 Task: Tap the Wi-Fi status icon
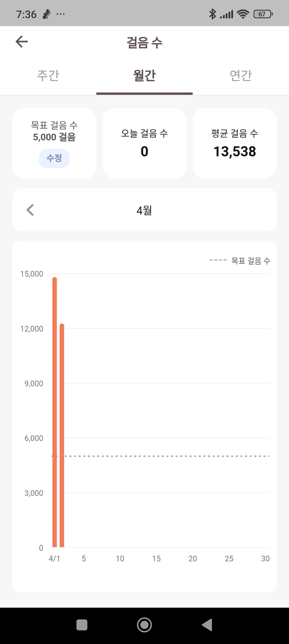point(243,14)
